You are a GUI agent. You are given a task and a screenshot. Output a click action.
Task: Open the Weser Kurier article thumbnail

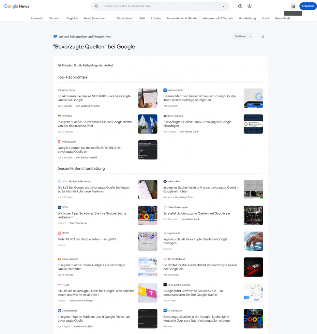click(148, 98)
